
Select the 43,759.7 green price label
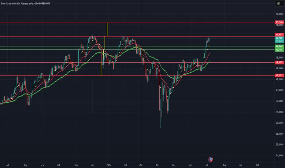point(279,50)
